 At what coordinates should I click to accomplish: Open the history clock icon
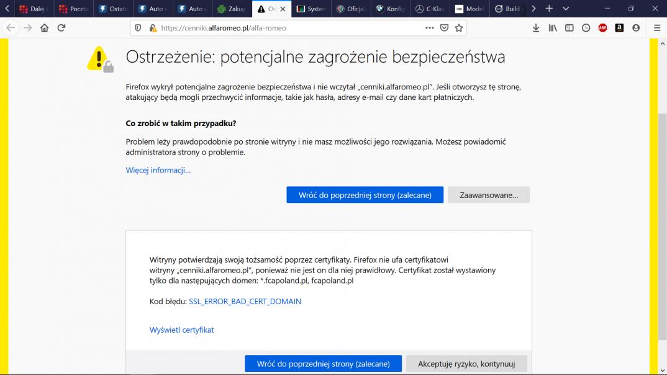pos(586,28)
